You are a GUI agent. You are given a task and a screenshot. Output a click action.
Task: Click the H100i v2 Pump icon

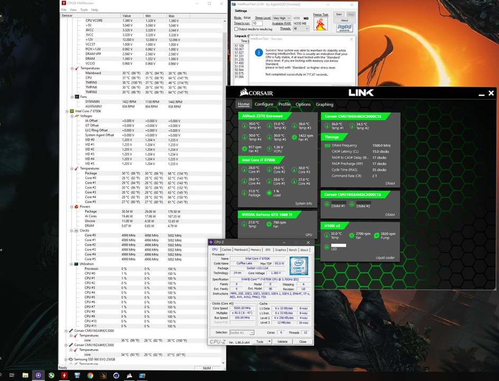pos(376,235)
